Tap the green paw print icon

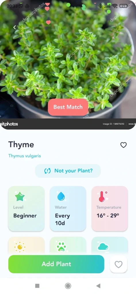[x=62, y=247]
